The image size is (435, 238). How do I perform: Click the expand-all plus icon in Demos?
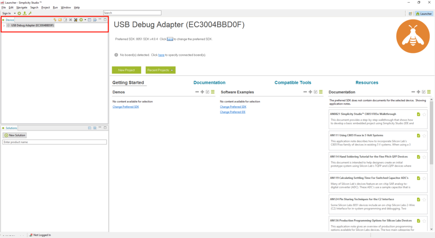pyautogui.click(x=202, y=92)
